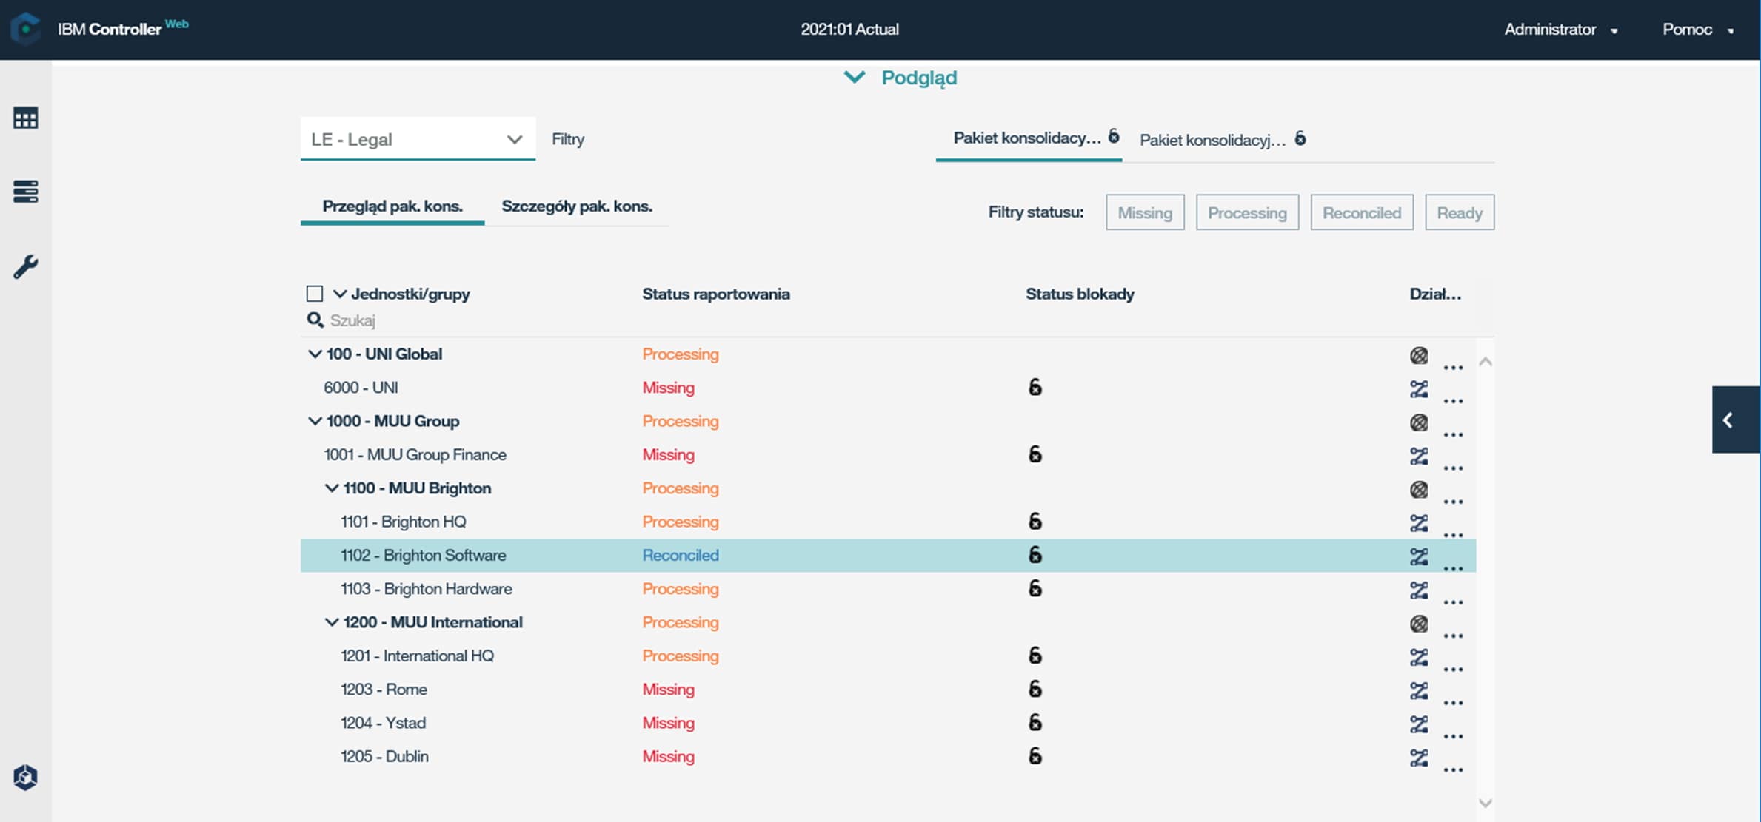The height and width of the screenshot is (822, 1761).
Task: Open the wrench maintenance icon
Action: click(25, 266)
